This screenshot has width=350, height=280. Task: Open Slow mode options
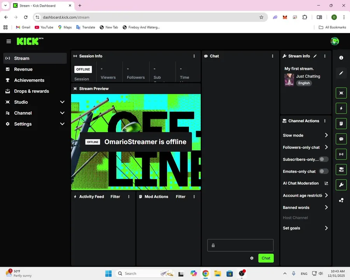point(305,135)
